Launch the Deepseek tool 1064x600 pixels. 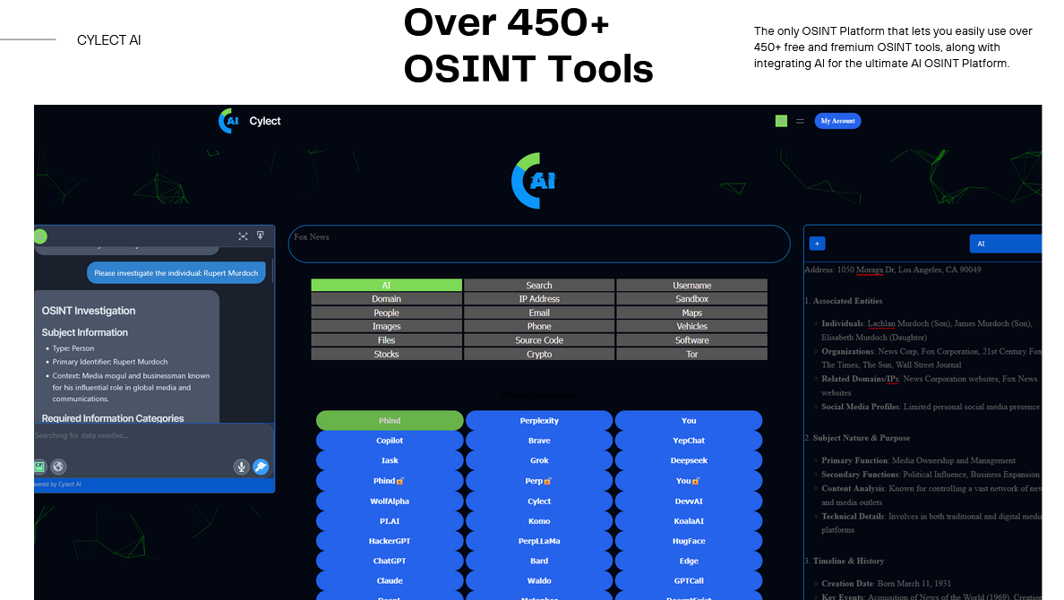[689, 460]
